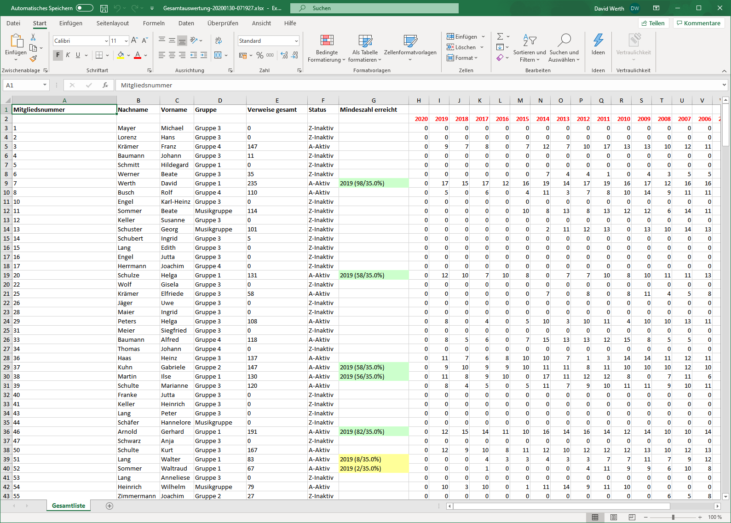Click Als Tabelle formatieren icon
This screenshot has width=731, height=523.
tap(365, 40)
